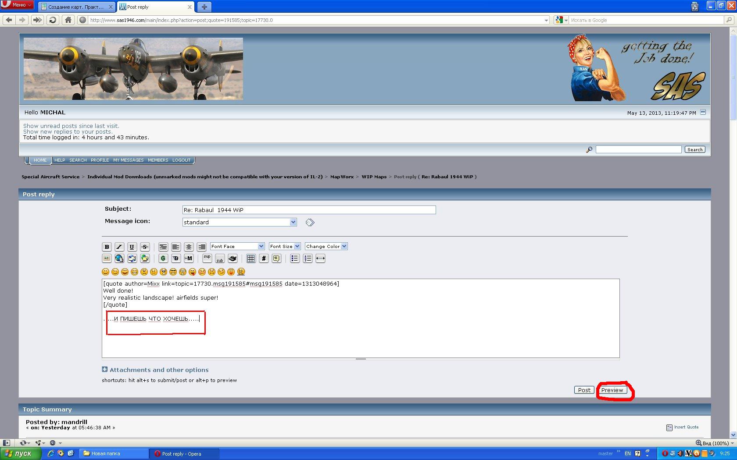Insert an unordered bullet list
Viewport: 737px width, 460px height.
point(295,258)
